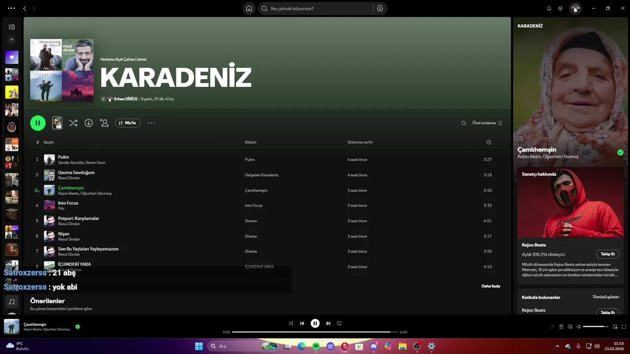Pause playback in the bottom player
Image resolution: width=630 pixels, height=354 pixels.
[x=315, y=324]
